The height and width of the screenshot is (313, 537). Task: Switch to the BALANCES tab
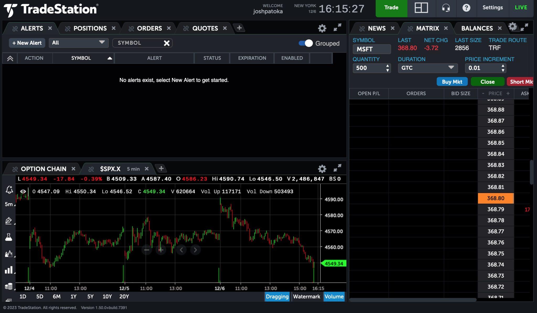(477, 28)
